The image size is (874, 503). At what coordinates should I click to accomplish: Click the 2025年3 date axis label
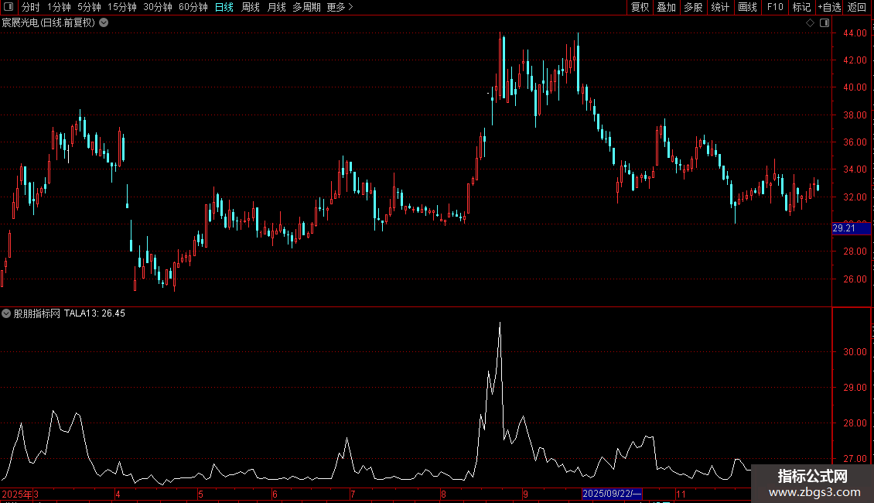pos(20,494)
